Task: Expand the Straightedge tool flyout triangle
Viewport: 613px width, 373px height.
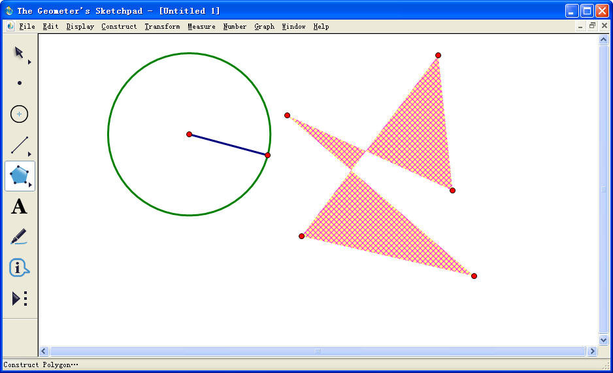Action: pyautogui.click(x=29, y=154)
